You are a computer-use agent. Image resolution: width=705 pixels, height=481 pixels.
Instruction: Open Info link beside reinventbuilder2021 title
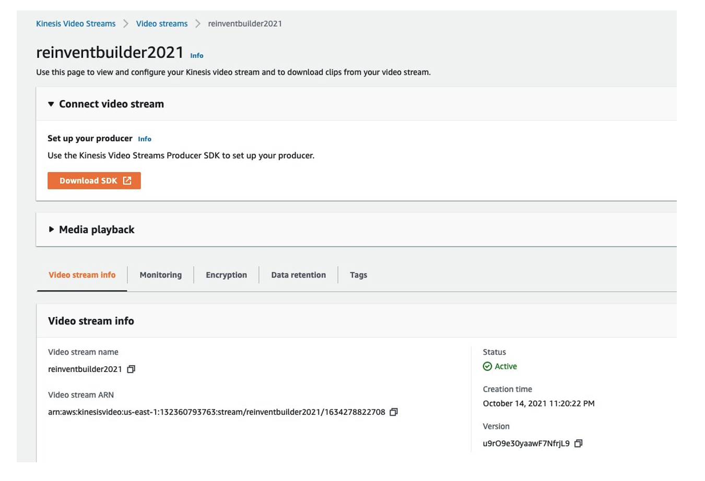[197, 55]
